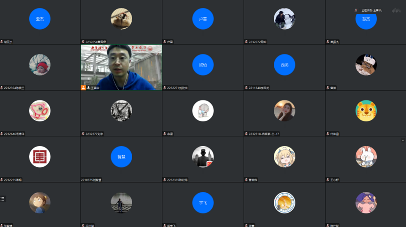This screenshot has height=227, width=406.
Task: Select the red Chinese seal avatar
Action: point(40,157)
